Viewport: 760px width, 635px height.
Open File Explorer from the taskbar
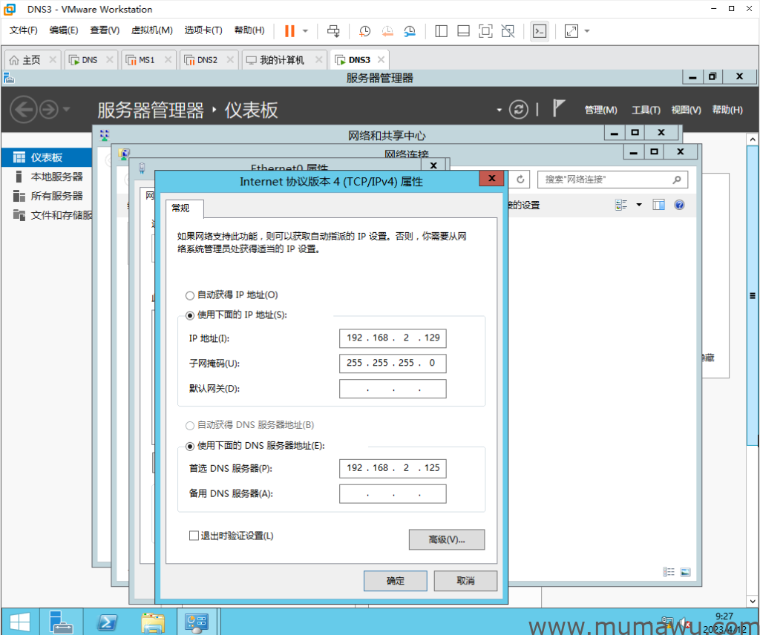(x=153, y=623)
